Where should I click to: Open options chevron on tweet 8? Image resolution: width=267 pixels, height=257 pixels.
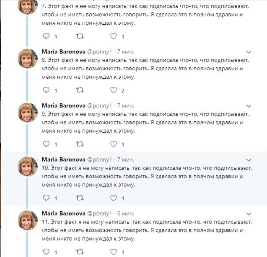click(249, 52)
